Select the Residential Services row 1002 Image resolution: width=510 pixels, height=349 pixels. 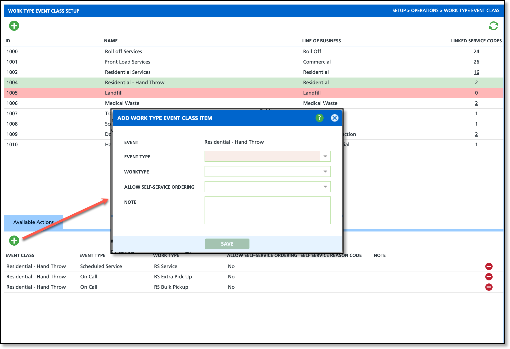coord(128,72)
